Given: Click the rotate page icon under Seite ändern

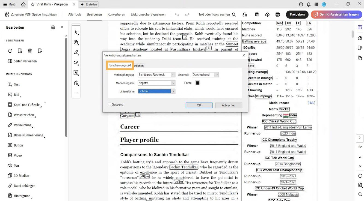Looking at the screenshot, I should (x=10, y=51).
